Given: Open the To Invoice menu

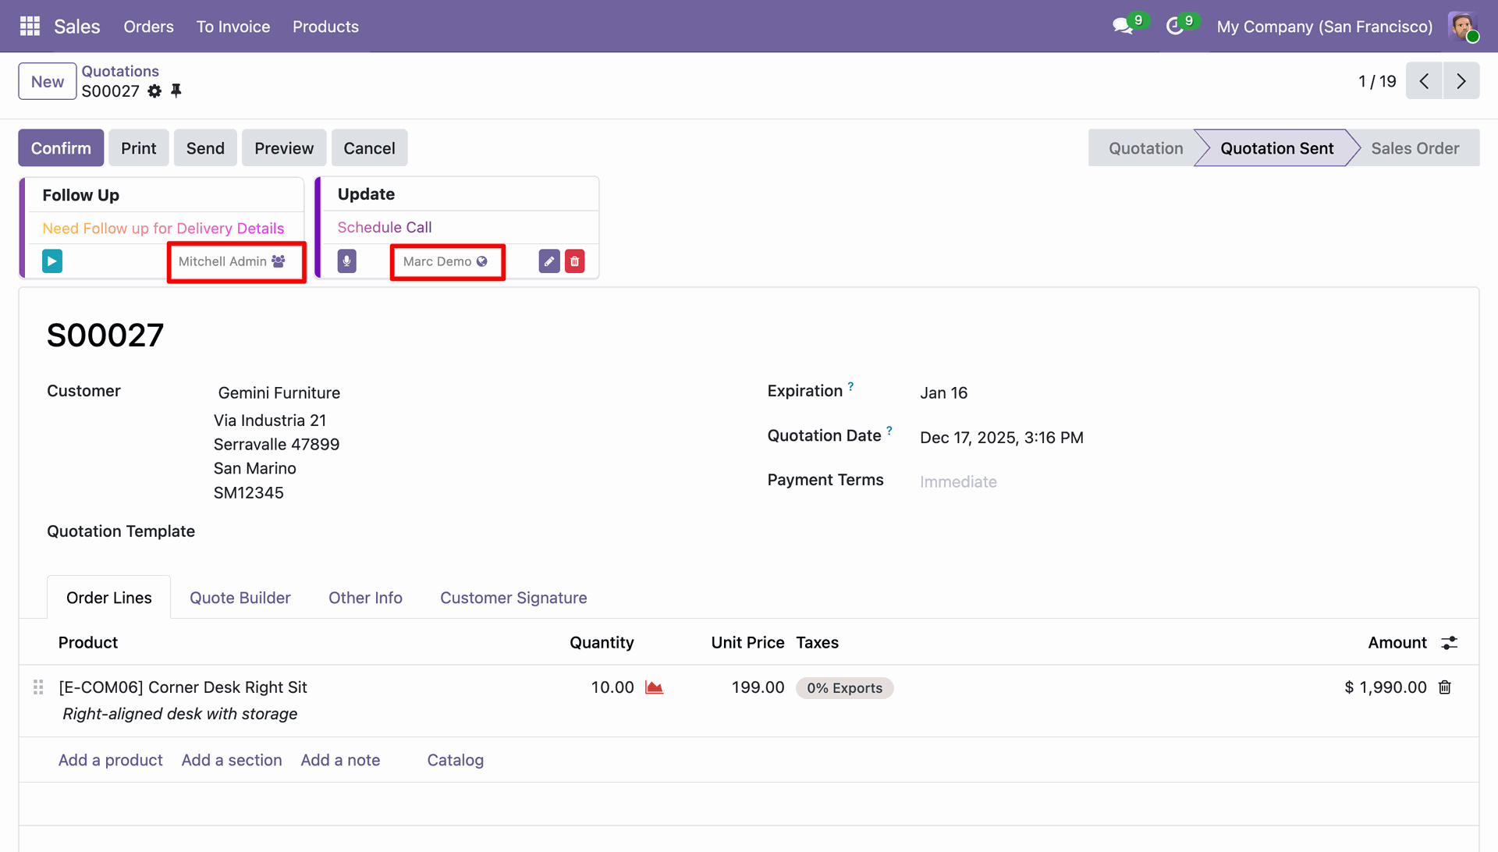Looking at the screenshot, I should [233, 27].
